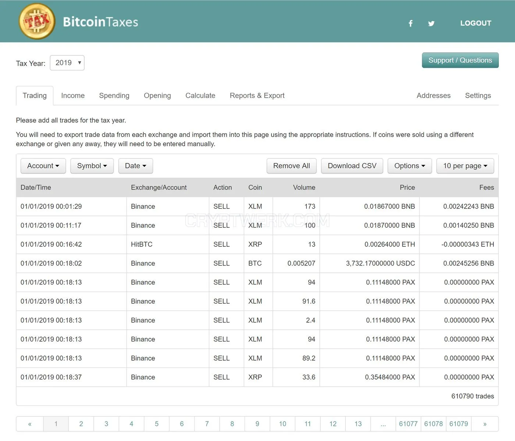This screenshot has width=515, height=441.
Task: Click the 91.6 volume cell
Action: [x=296, y=301]
